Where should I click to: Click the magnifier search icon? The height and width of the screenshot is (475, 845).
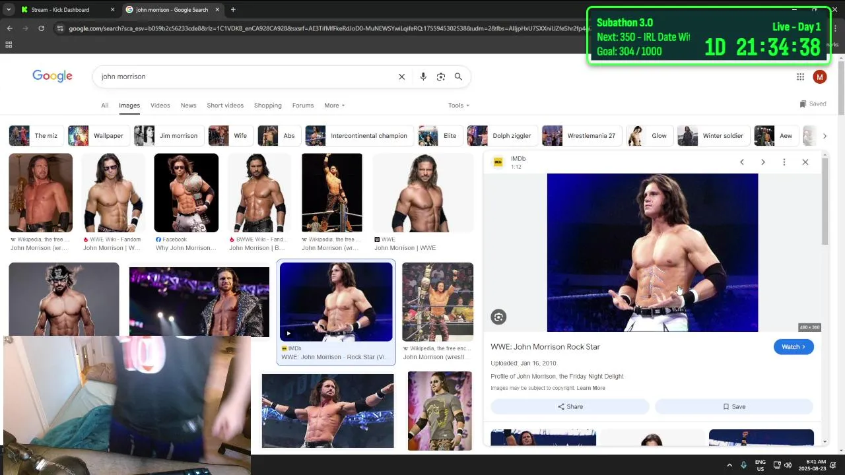(458, 77)
